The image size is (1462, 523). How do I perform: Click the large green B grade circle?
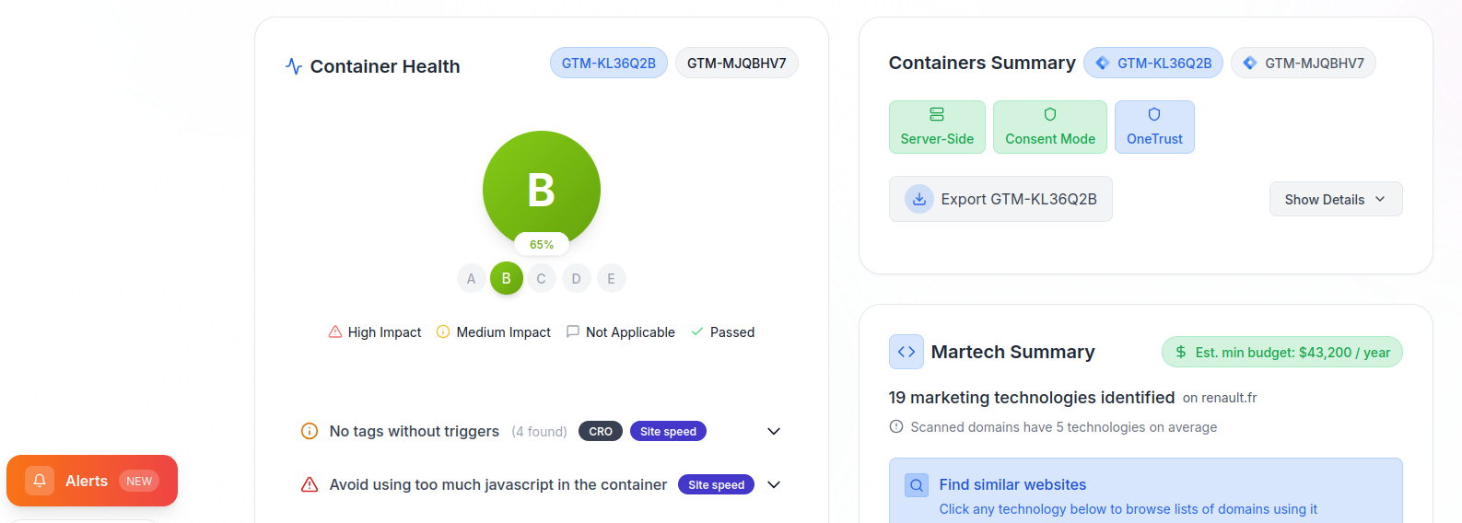pyautogui.click(x=542, y=189)
